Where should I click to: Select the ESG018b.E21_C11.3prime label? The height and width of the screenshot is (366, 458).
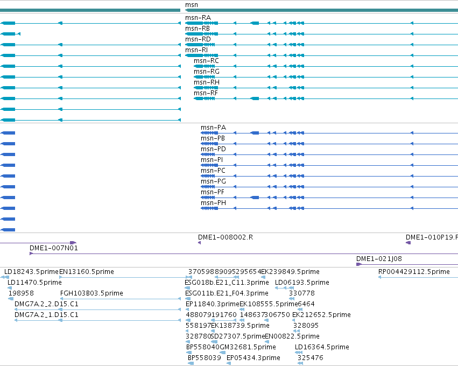pos(227,283)
